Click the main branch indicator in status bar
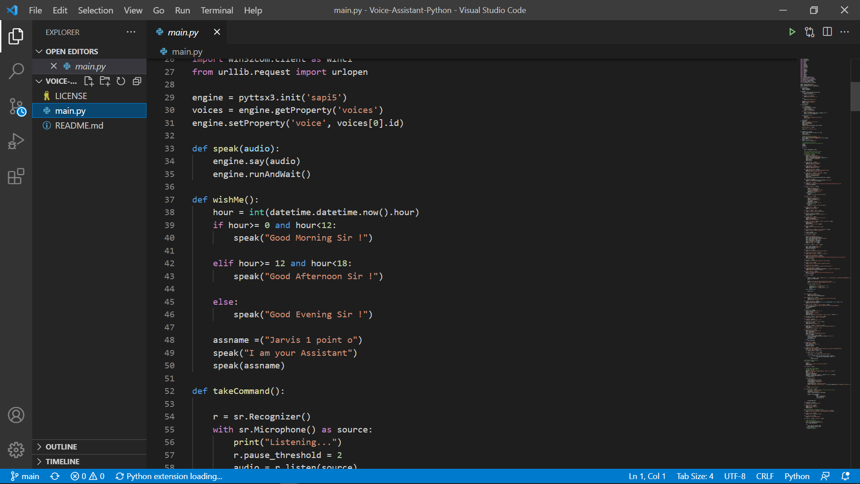 coord(25,476)
